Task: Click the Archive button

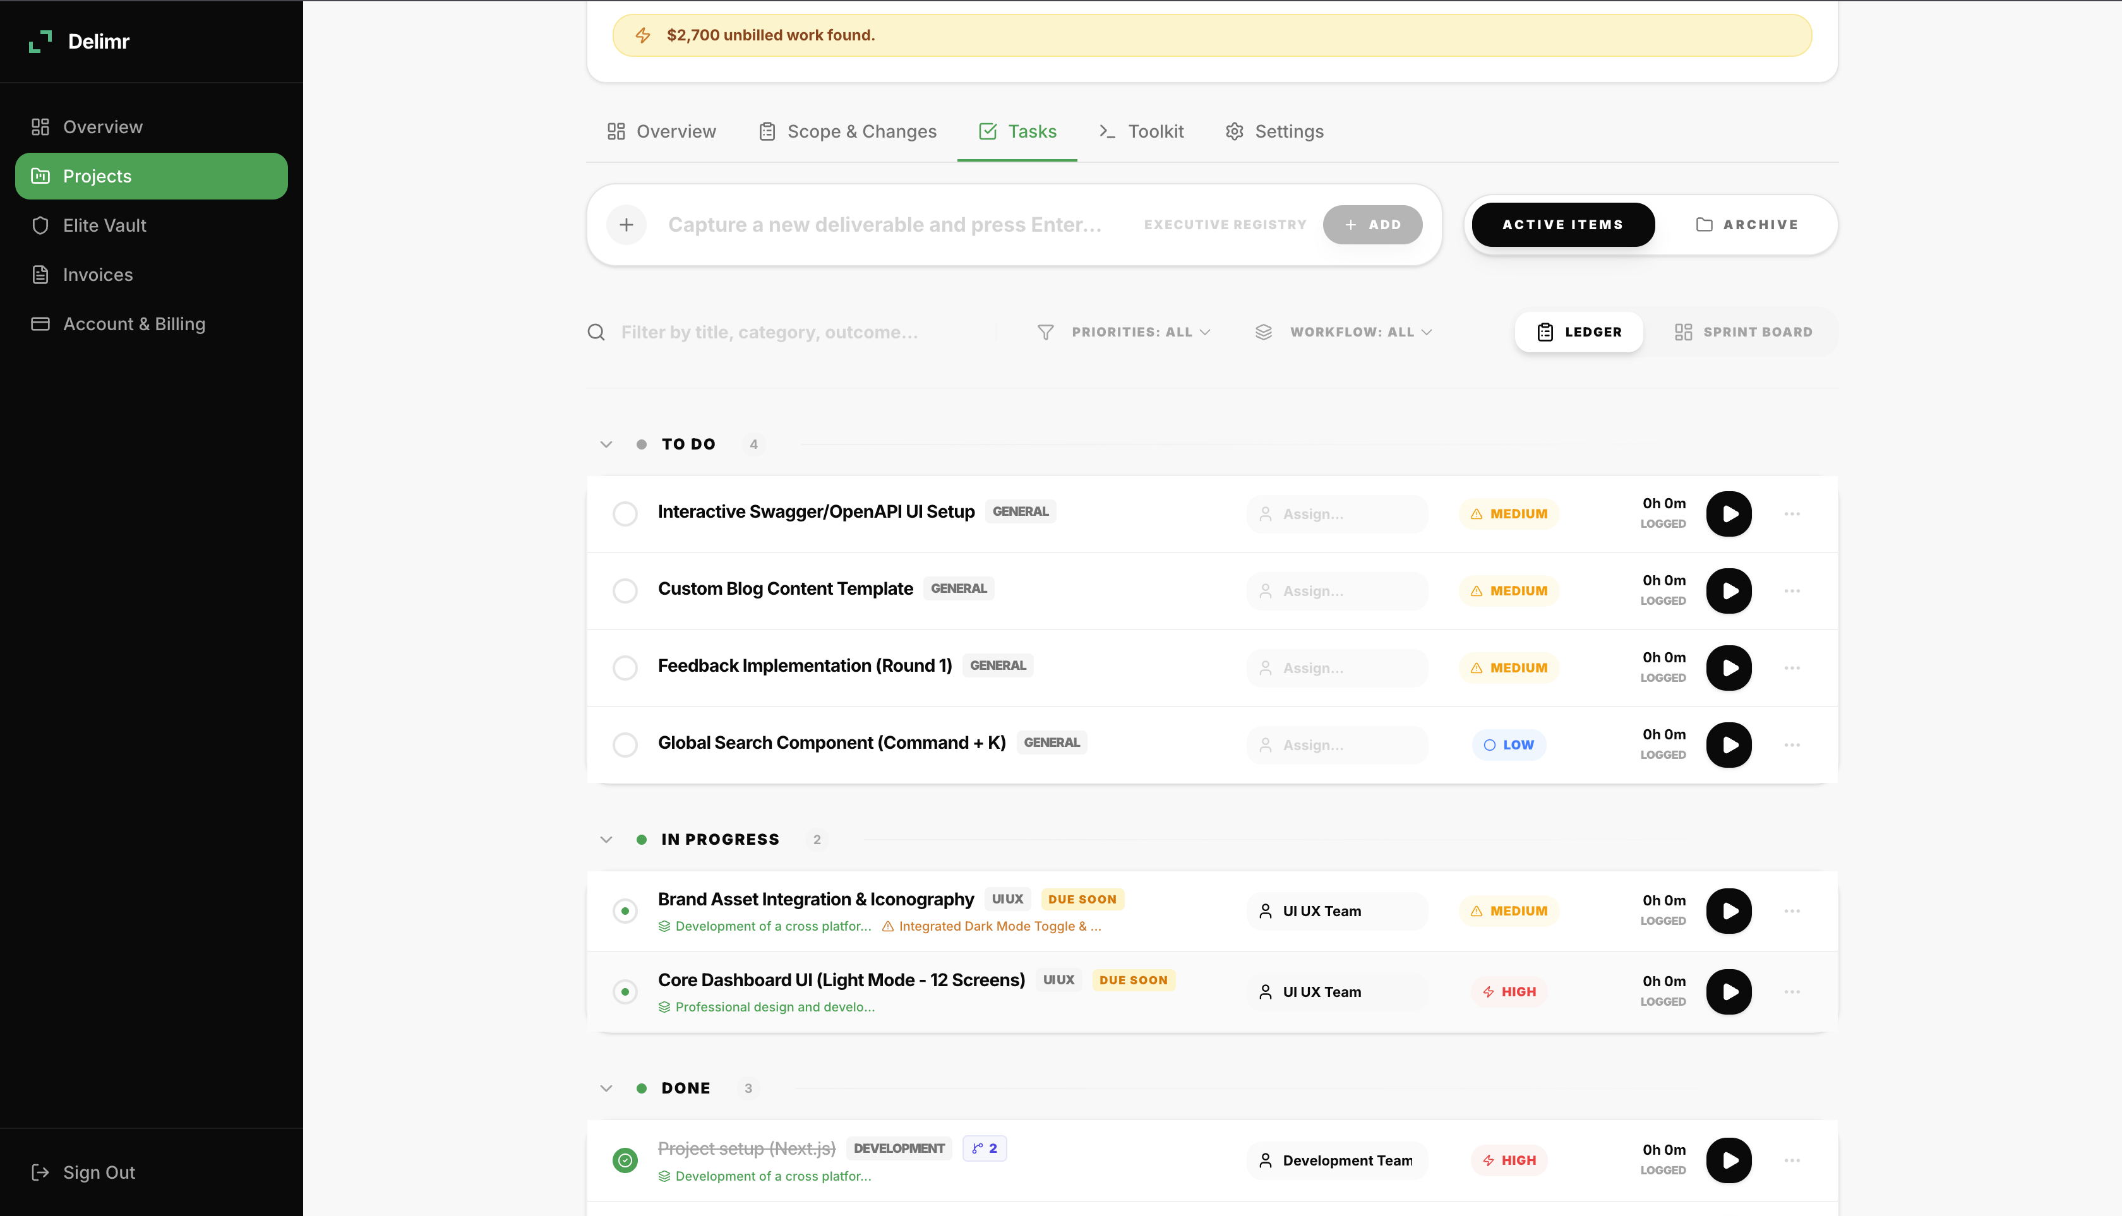Action: [1747, 225]
